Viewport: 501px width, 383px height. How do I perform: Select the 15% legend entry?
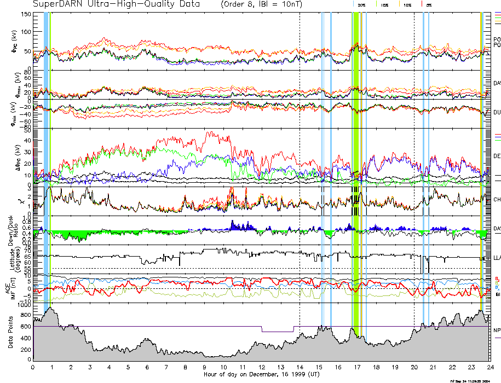click(384, 4)
